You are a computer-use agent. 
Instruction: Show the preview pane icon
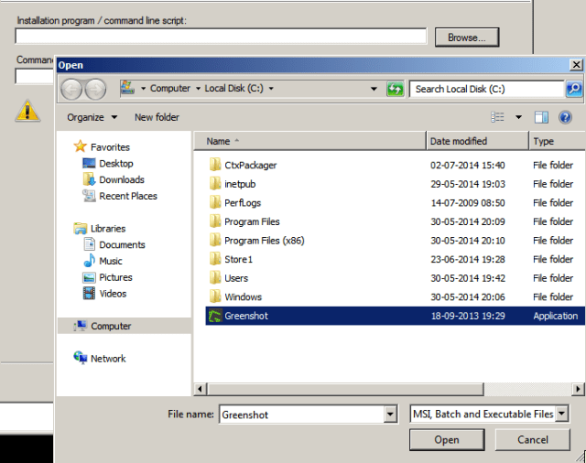click(x=541, y=117)
